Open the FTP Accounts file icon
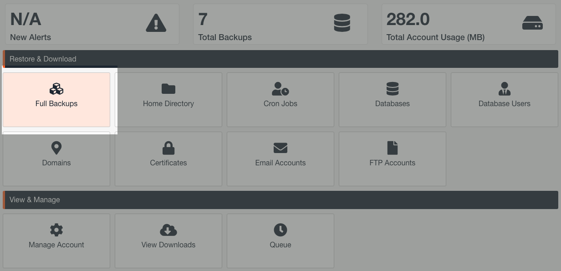This screenshot has height=271, width=561. pyautogui.click(x=393, y=148)
